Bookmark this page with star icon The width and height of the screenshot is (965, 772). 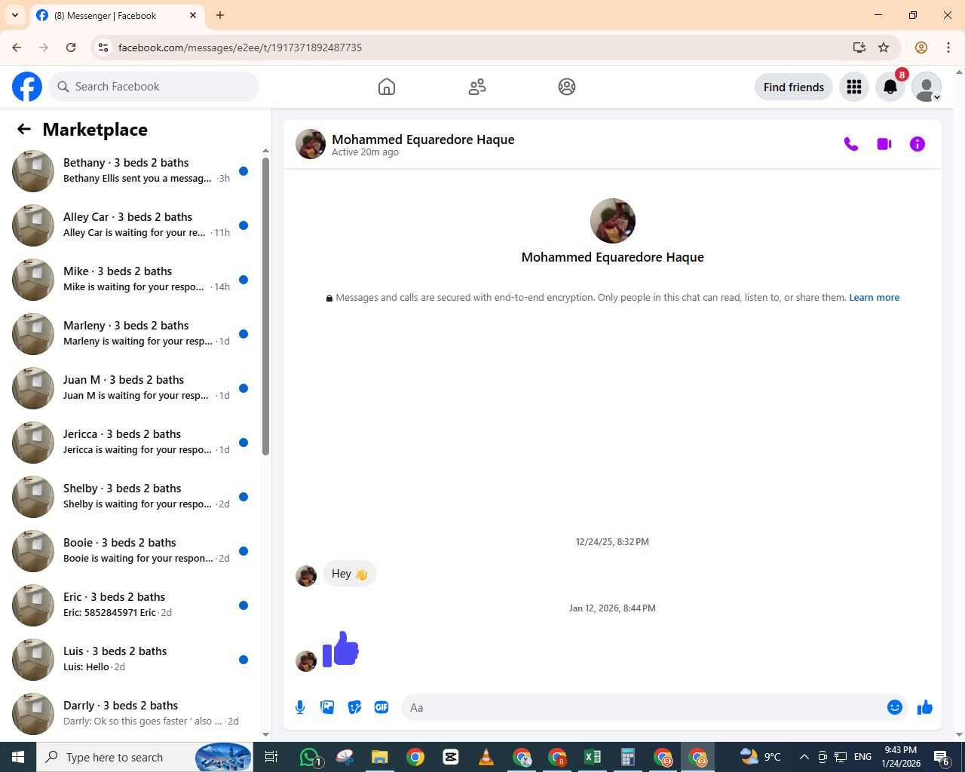click(x=884, y=47)
